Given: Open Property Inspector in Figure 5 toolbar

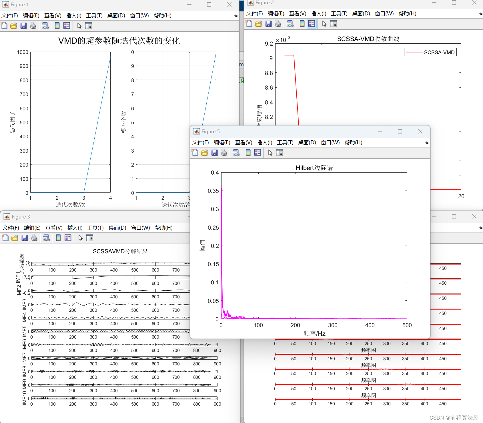Looking at the screenshot, I should pyautogui.click(x=280, y=153).
